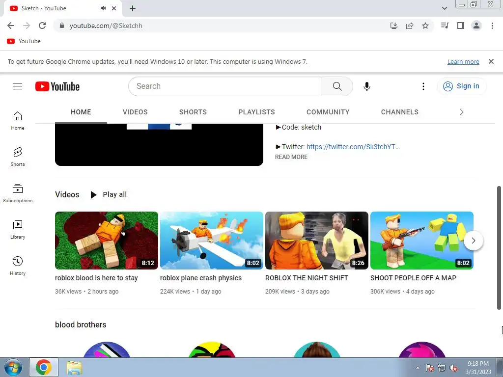Open Library in the sidebar
This screenshot has width=503, height=377.
18,230
